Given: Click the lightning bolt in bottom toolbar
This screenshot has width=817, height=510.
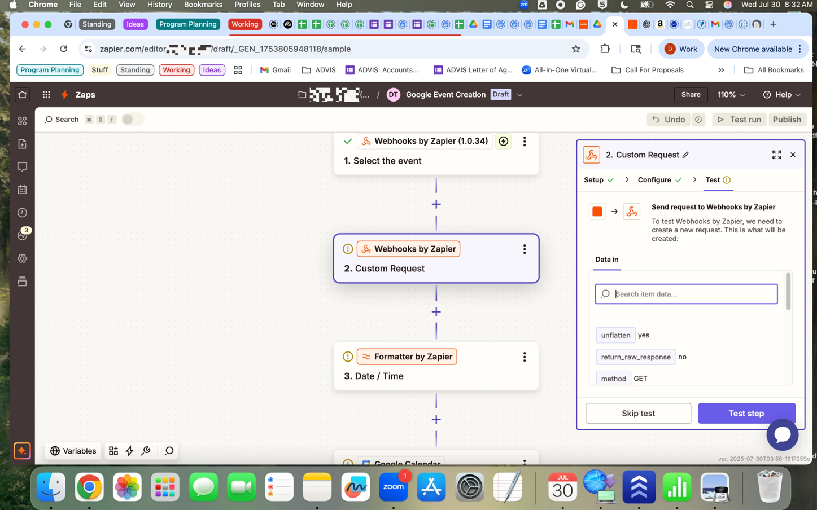Looking at the screenshot, I should [x=130, y=451].
